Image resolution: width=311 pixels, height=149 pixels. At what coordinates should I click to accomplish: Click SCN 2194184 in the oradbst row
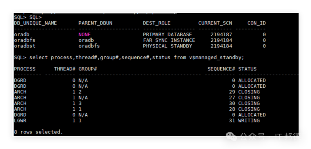tap(221, 46)
